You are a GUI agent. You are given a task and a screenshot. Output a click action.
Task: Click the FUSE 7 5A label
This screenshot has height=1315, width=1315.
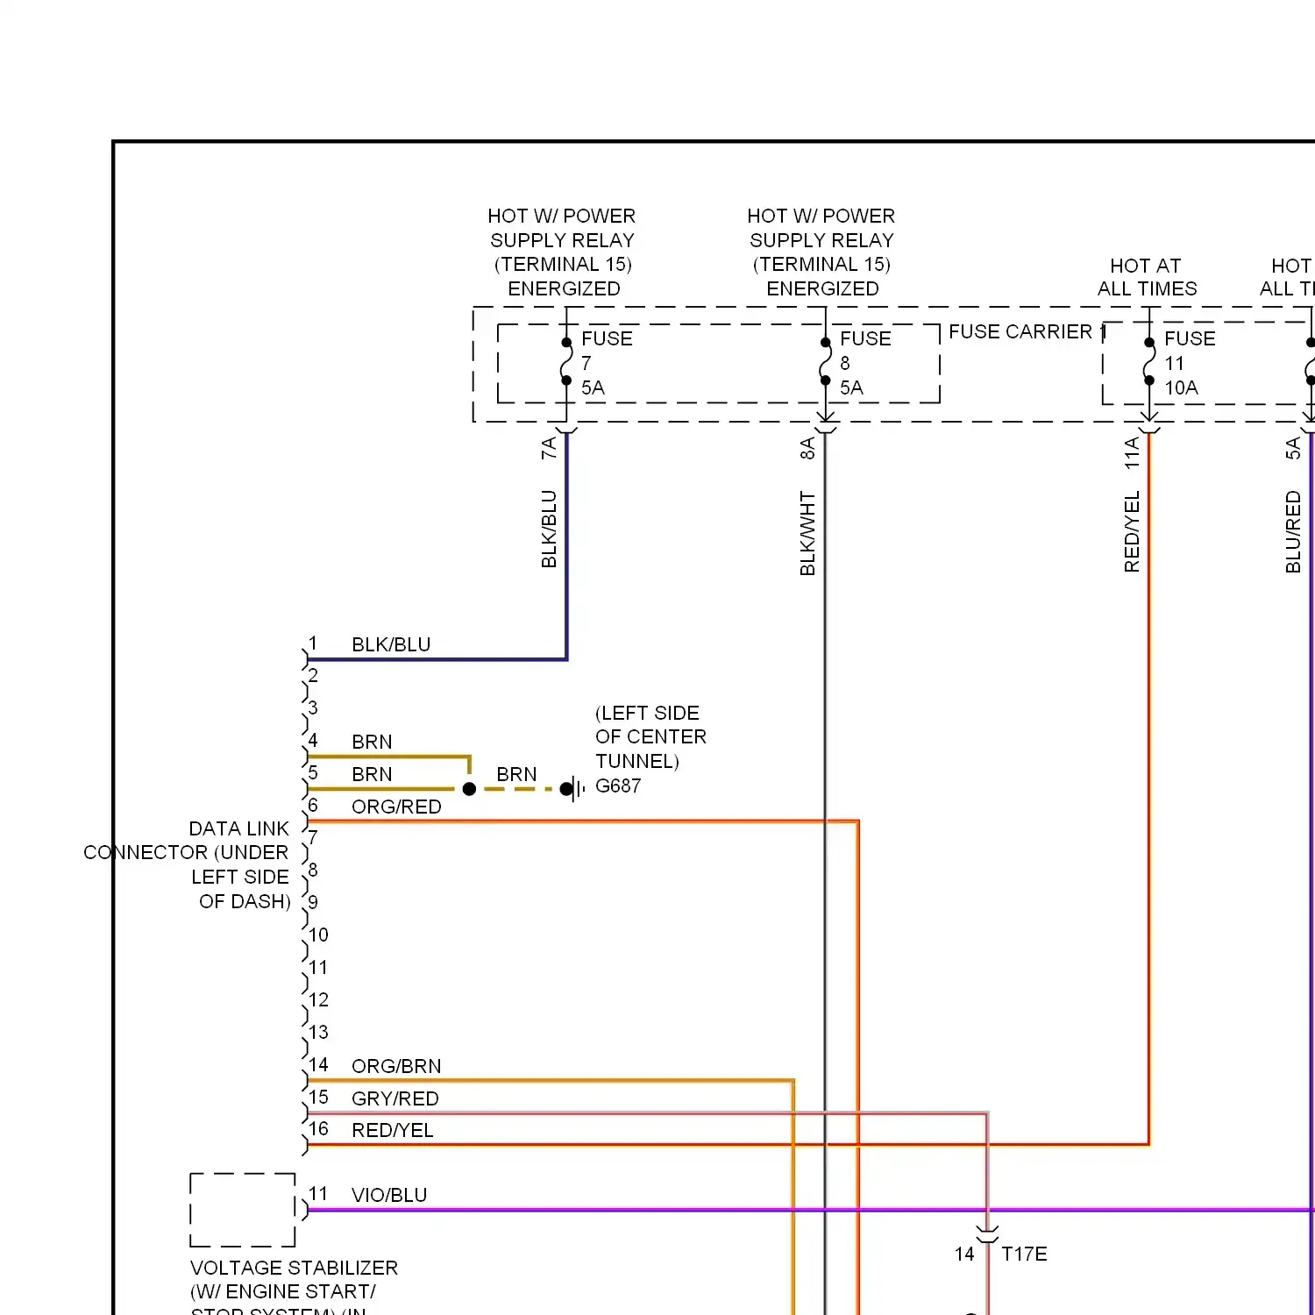607,363
